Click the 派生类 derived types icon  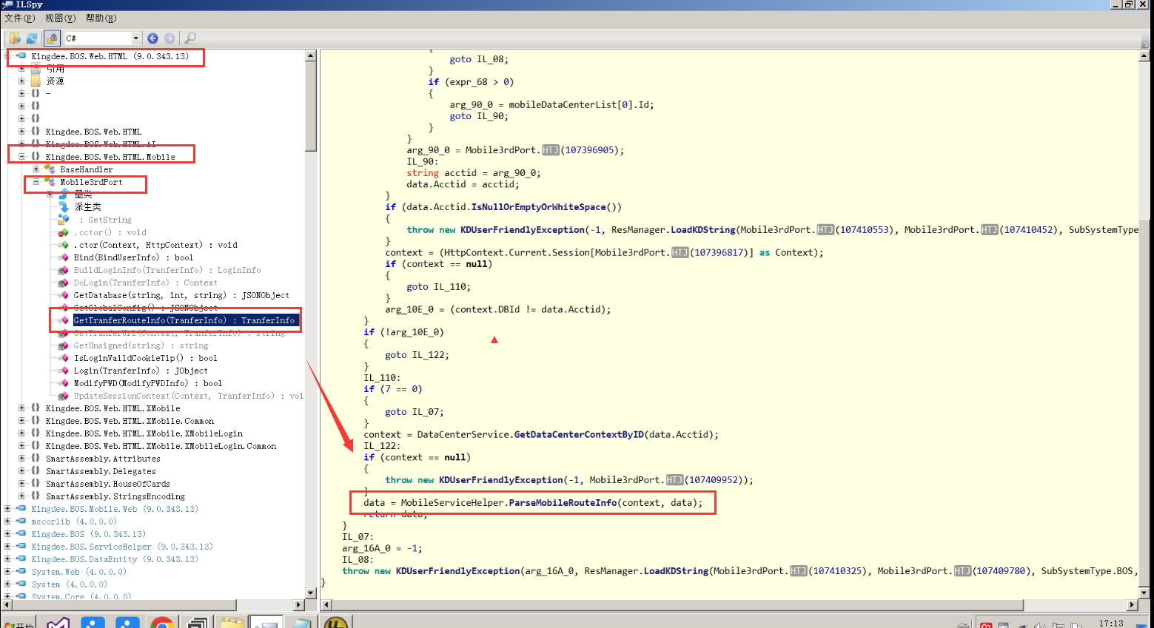(64, 207)
